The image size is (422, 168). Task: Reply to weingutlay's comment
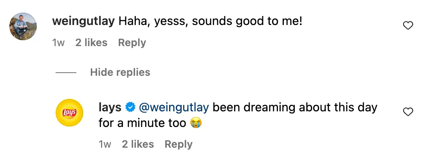point(132,43)
